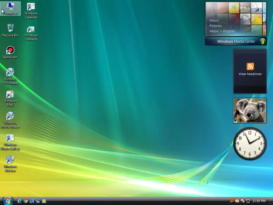Select the Windows Mail shortcut
The image size is (273, 205).
point(10,98)
